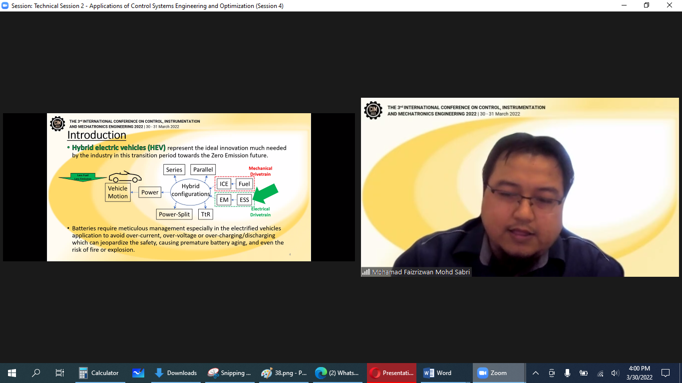Show hidden system tray icons

click(536, 373)
